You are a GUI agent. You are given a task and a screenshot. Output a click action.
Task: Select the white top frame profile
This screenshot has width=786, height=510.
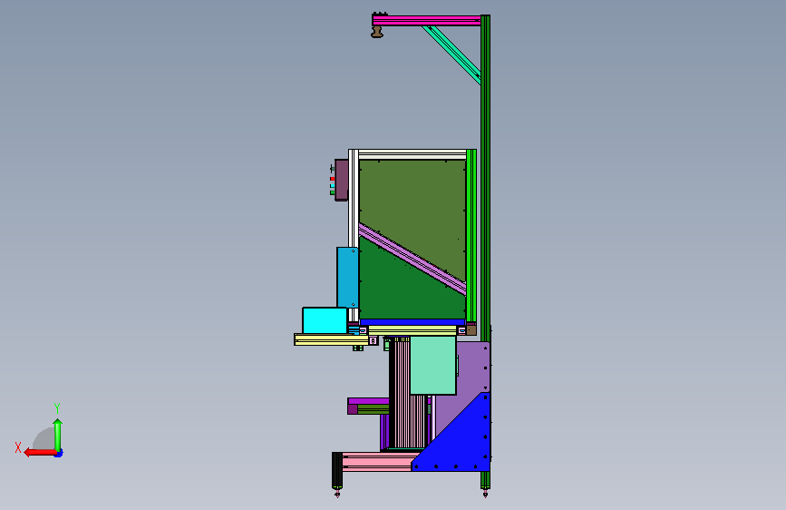pyautogui.click(x=412, y=154)
